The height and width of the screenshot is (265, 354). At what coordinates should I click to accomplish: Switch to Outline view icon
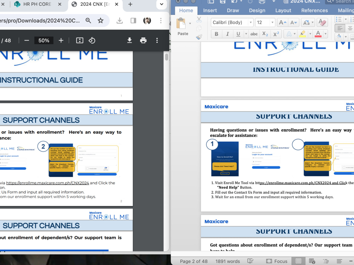click(x=326, y=261)
